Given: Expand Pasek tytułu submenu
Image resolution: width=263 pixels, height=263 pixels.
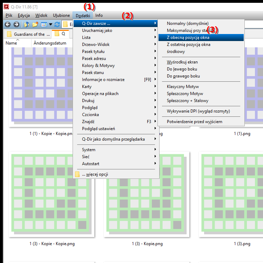Looking at the screenshot, I should 116,52.
